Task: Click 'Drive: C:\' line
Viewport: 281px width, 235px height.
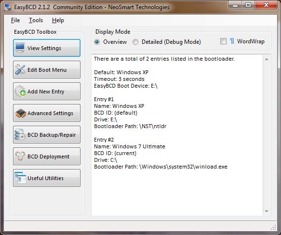Action: click(106, 160)
